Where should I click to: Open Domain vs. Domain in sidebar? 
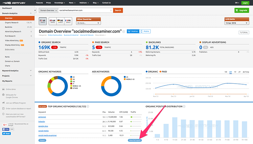(12, 61)
